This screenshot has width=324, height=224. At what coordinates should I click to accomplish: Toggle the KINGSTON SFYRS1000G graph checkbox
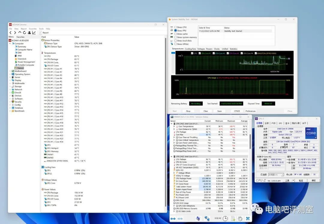click(x=256, y=53)
